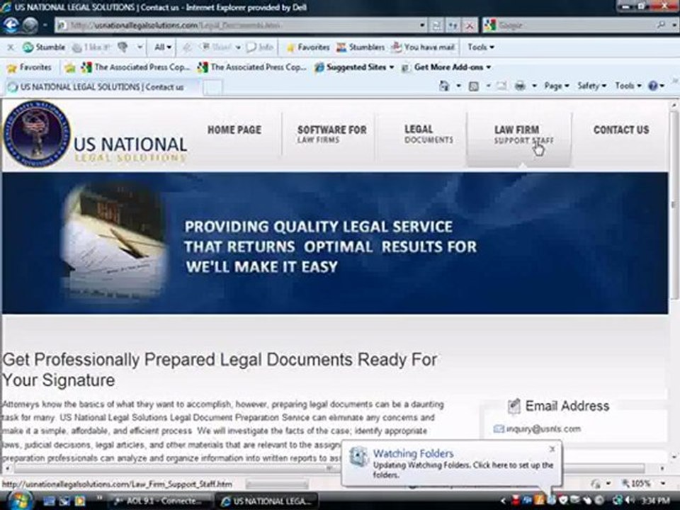
Task: Go back with the browser Back arrow
Action: tap(12, 25)
